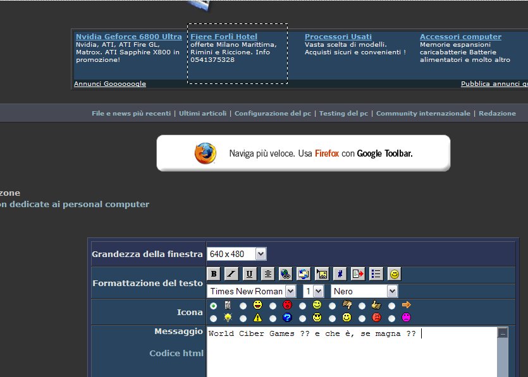The width and height of the screenshot is (528, 377).
Task: Click the thumbs-up hand post icon
Action: pyautogui.click(x=376, y=305)
